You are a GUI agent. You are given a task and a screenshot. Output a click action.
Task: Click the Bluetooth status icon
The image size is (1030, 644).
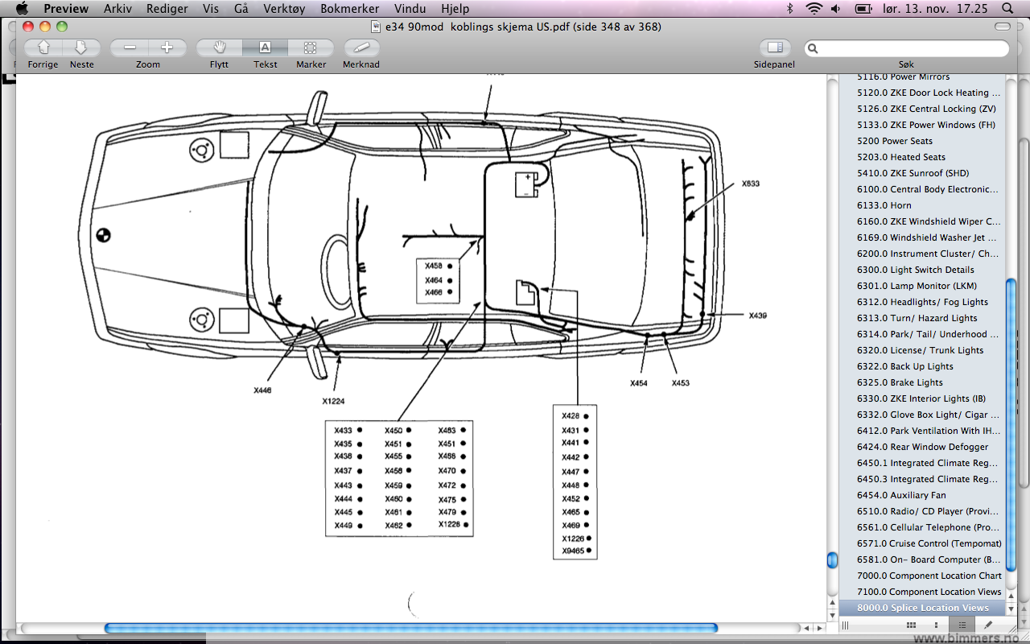(790, 9)
